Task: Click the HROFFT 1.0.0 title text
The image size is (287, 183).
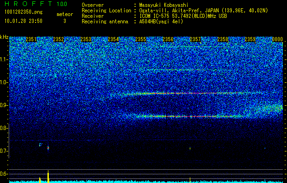Action: click(x=36, y=4)
